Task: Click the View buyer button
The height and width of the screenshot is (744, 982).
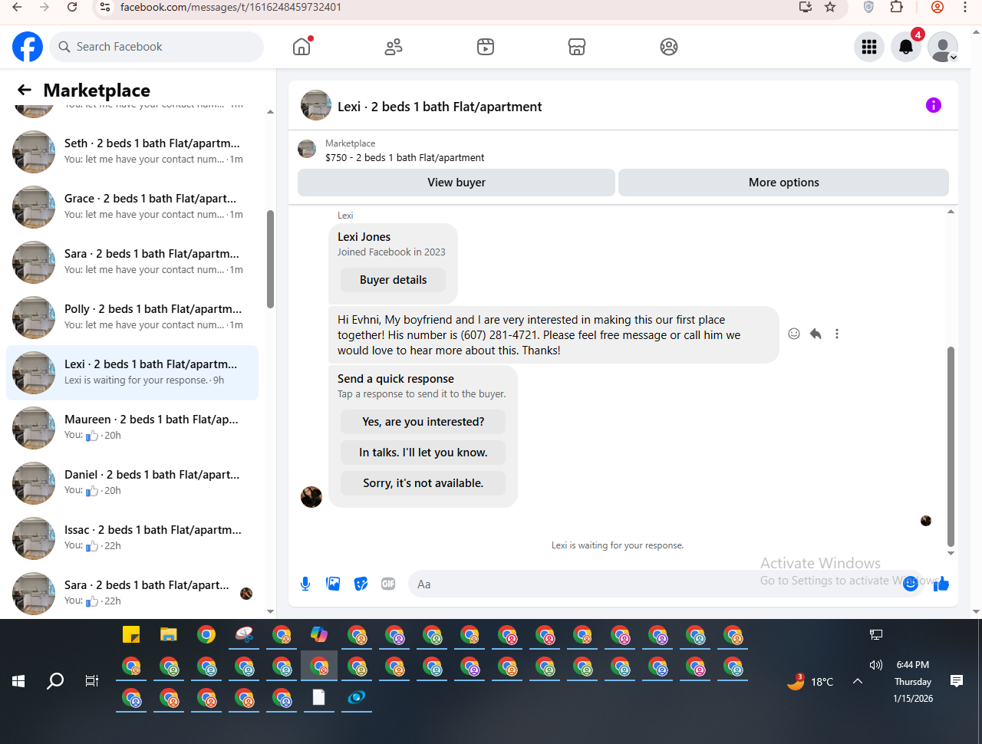Action: point(456,183)
